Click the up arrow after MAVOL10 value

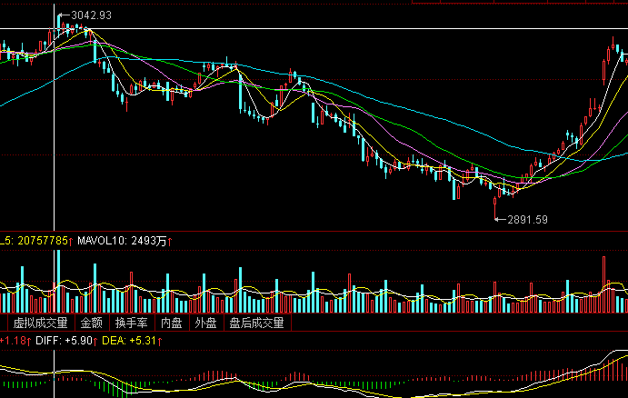(169, 240)
